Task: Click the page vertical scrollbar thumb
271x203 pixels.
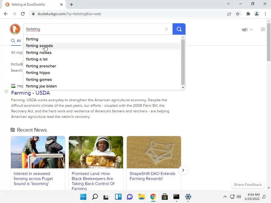Action: coord(269,42)
